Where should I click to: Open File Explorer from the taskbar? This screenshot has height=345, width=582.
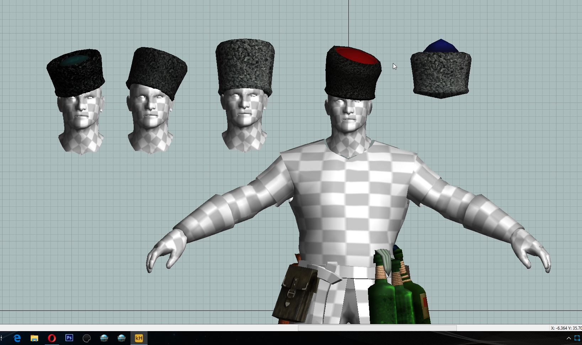34,338
